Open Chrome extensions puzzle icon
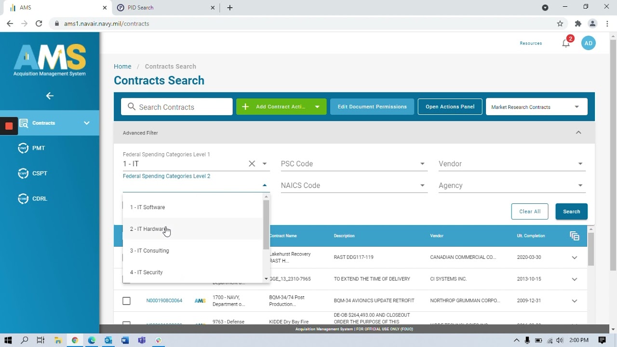This screenshot has height=347, width=617. click(578, 24)
